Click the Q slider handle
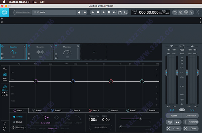The image size is (202, 133). tap(140, 119)
